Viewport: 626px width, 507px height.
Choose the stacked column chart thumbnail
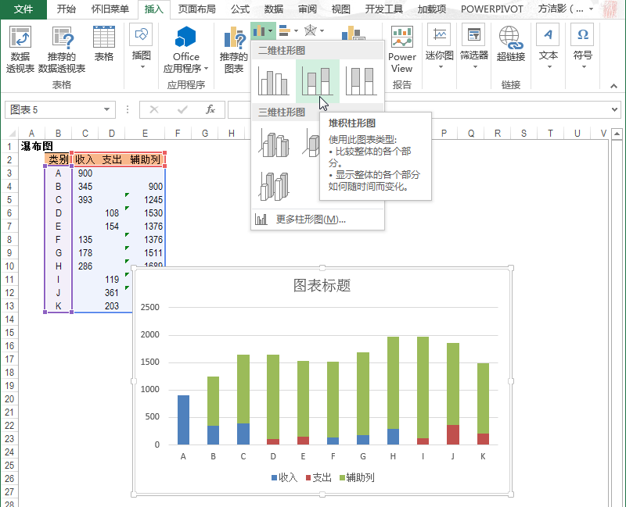(x=318, y=81)
